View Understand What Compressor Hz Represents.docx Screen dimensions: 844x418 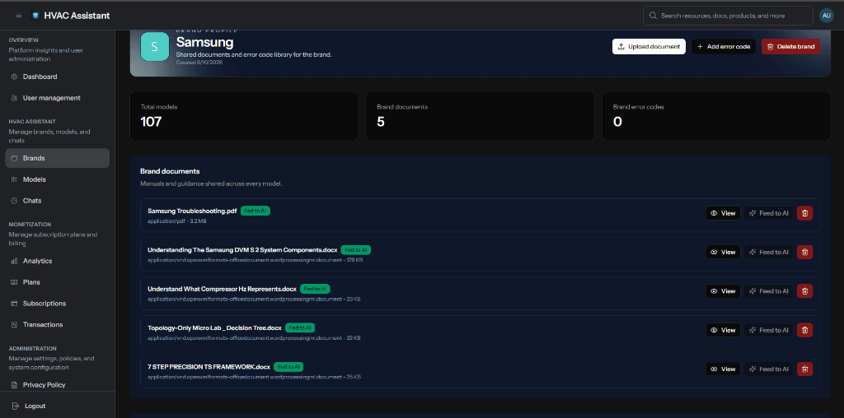pyautogui.click(x=723, y=291)
